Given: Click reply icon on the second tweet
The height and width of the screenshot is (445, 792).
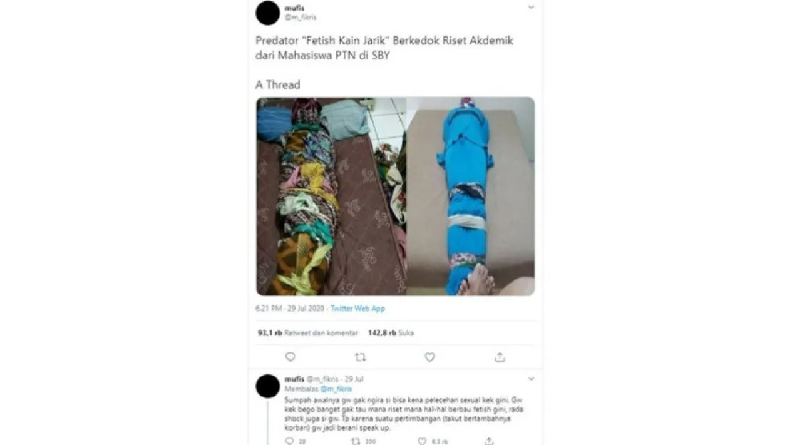Looking at the screenshot, I should tap(289, 441).
